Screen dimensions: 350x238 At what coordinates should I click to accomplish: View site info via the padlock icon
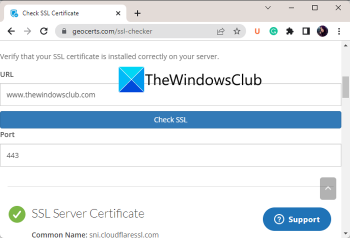click(x=64, y=31)
